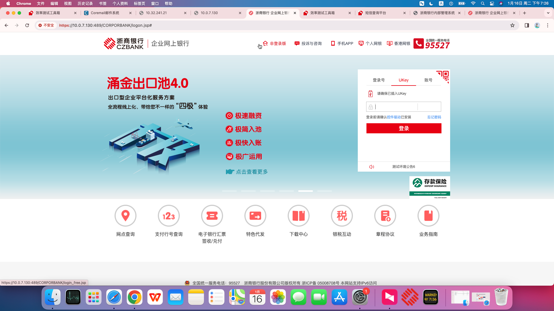Open the 历史记录 menu
This screenshot has height=311, width=554.
(x=85, y=3)
